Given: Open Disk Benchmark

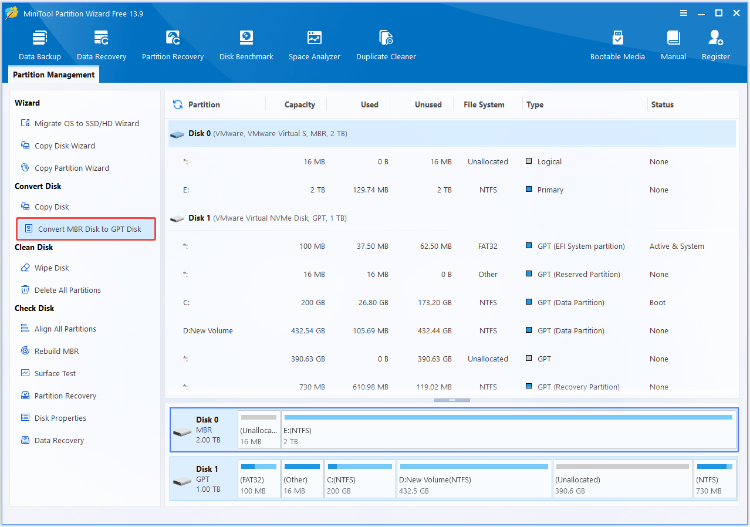Looking at the screenshot, I should pos(246,45).
